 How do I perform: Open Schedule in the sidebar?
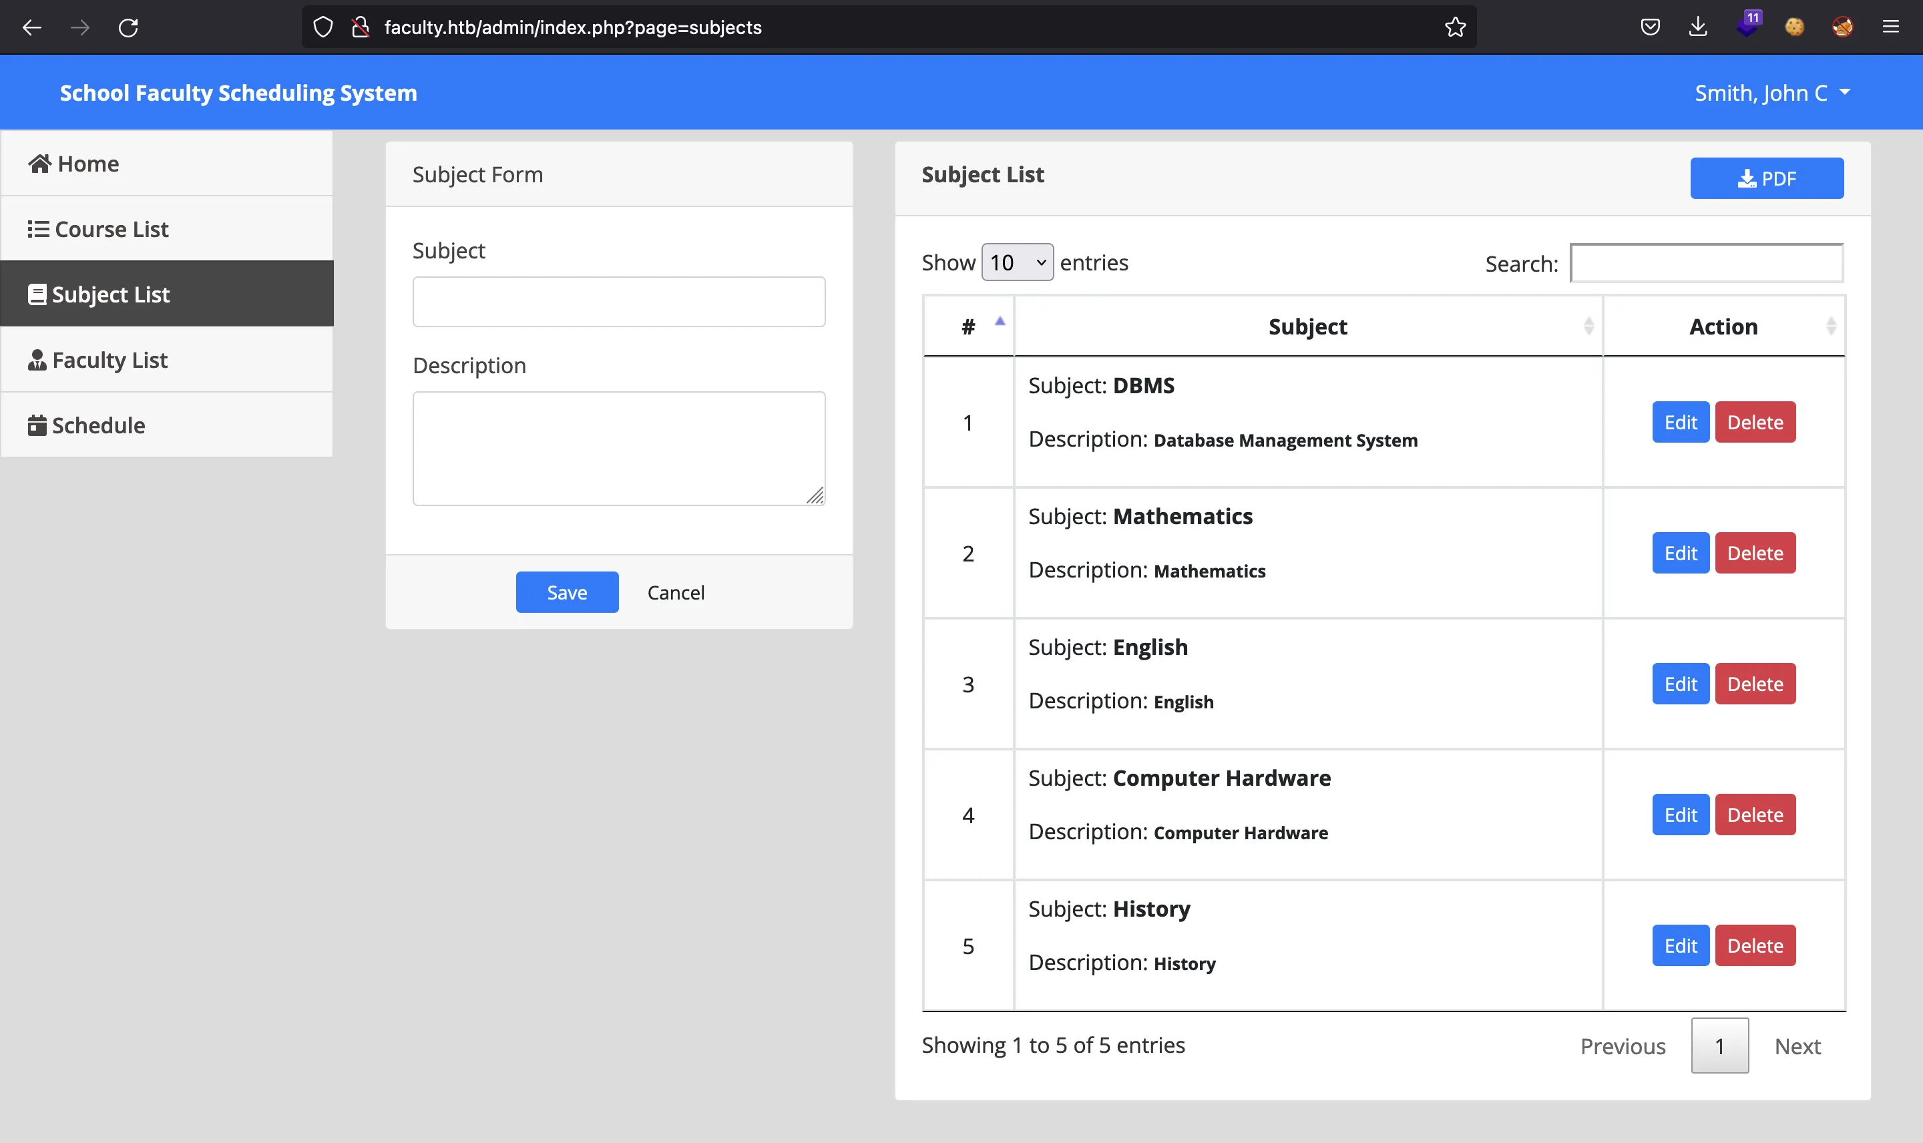pos(167,425)
